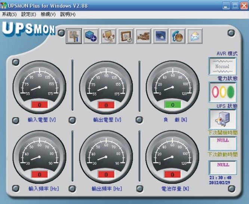The image size is (249, 204).
Task: Click the date 2012/02/29
Action: [219, 183]
